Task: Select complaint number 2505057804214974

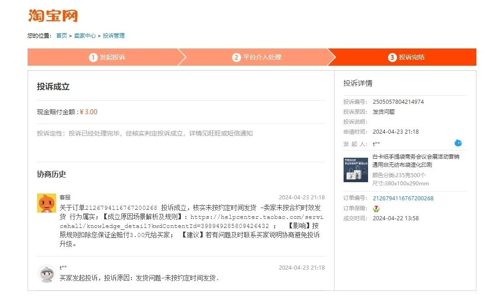Action: pyautogui.click(x=398, y=102)
